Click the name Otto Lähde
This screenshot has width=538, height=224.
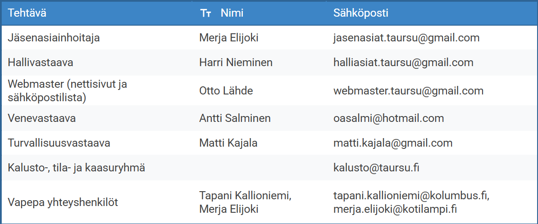point(226,91)
